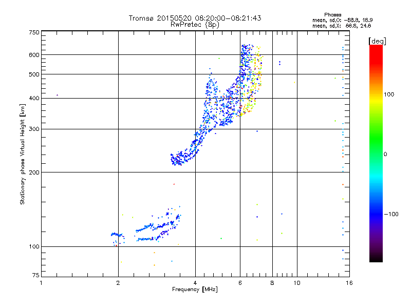The height and width of the screenshot is (308, 411).
Task: Click the 6 MHz frequency tick label
Action: (240, 283)
